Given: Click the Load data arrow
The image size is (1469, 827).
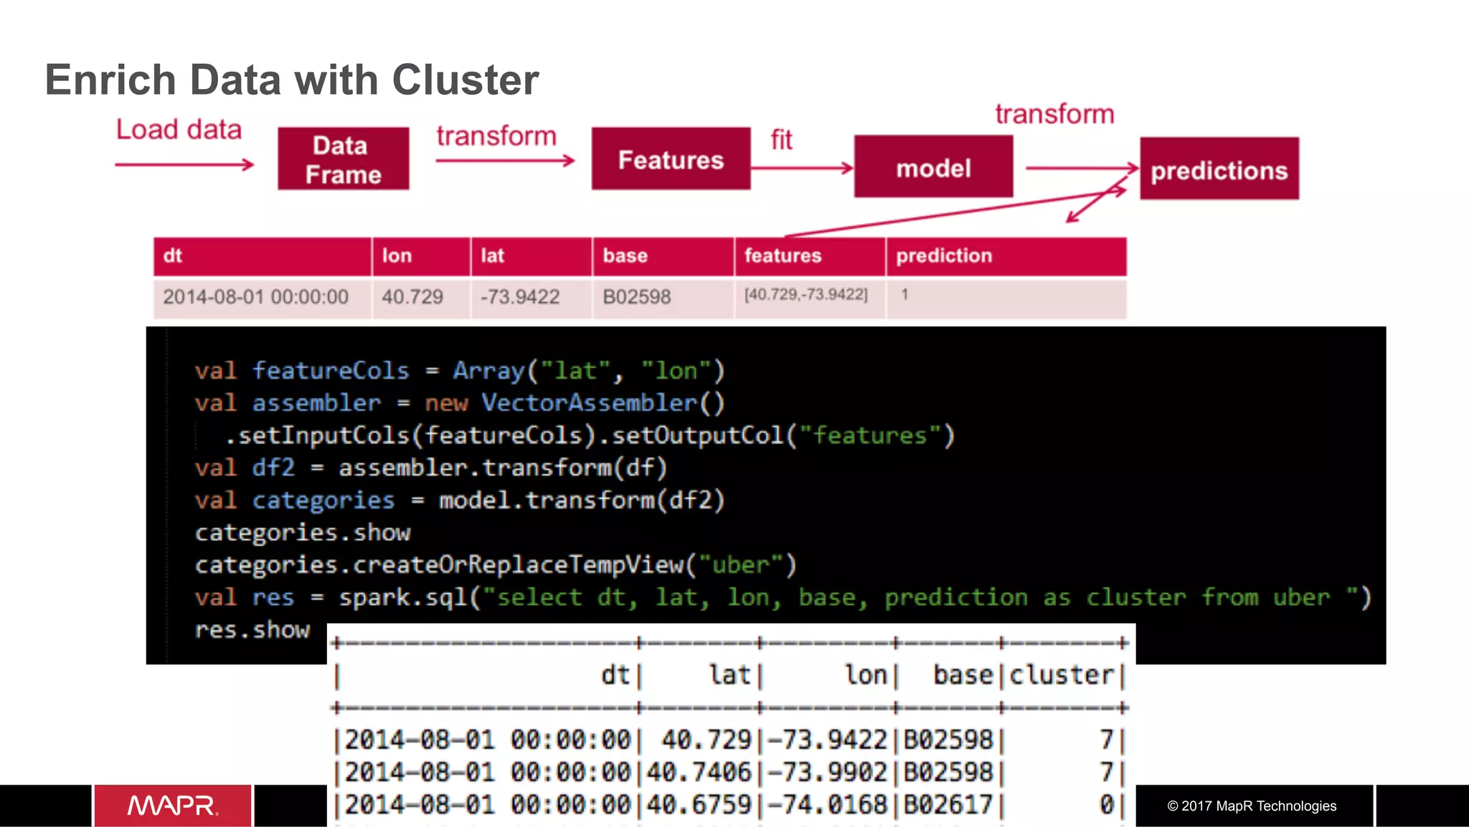Looking at the screenshot, I should point(184,165).
